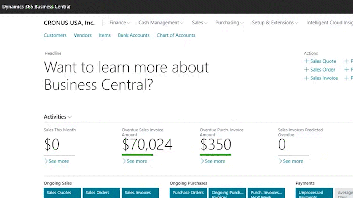Expand the Setup & Extensions menu

[x=275, y=23]
